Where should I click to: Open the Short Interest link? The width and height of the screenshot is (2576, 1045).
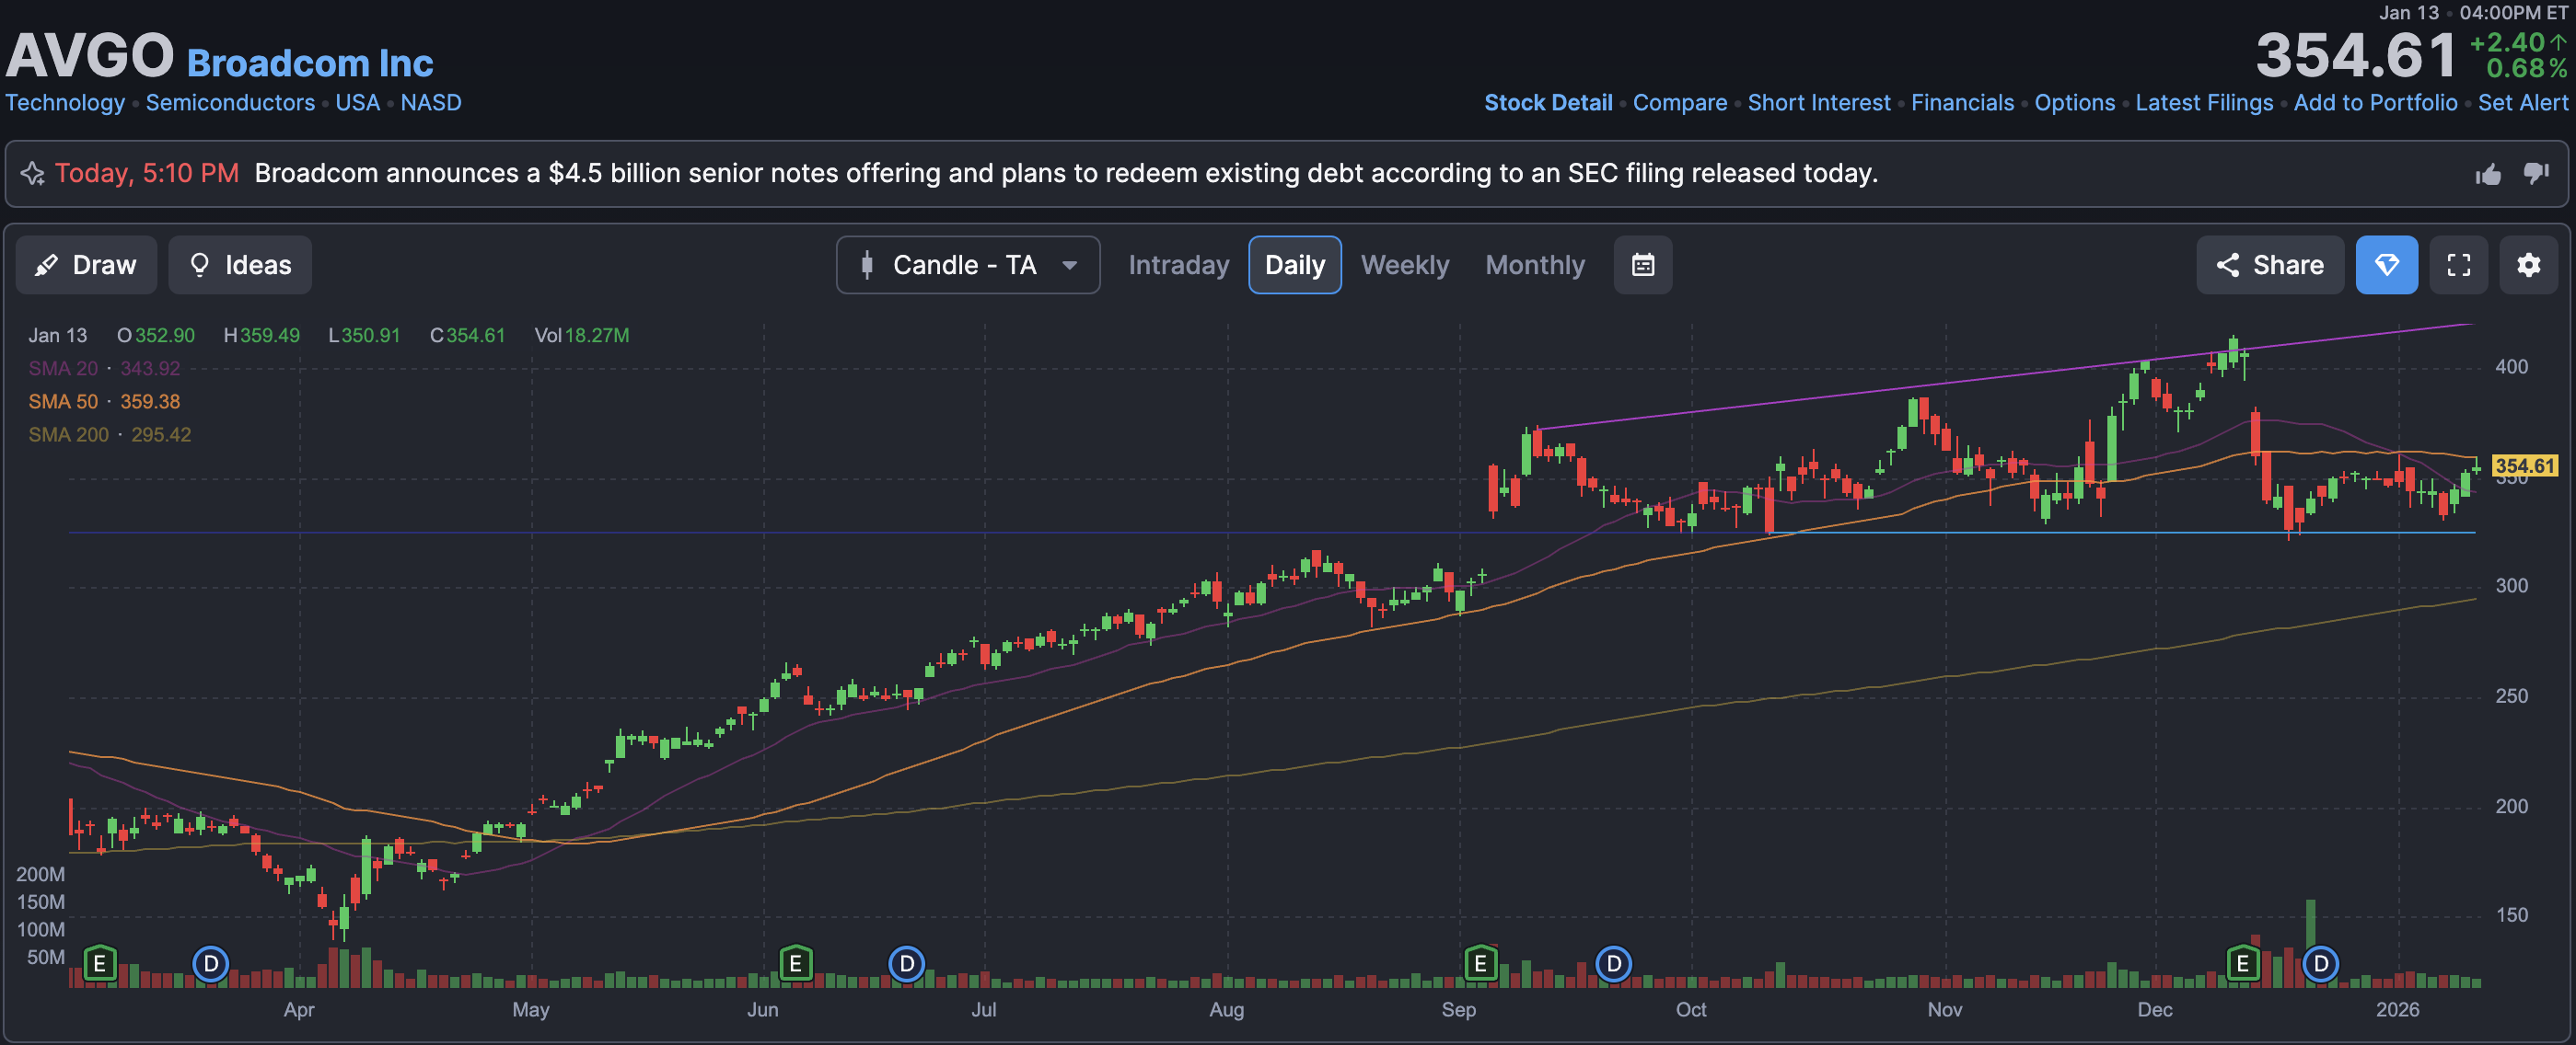point(1818,103)
